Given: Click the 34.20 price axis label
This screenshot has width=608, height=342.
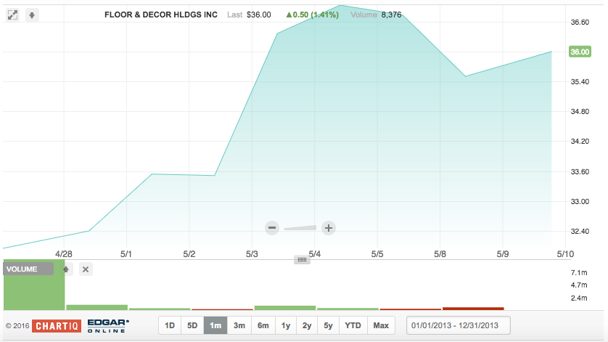Looking at the screenshot, I should pyautogui.click(x=580, y=142).
